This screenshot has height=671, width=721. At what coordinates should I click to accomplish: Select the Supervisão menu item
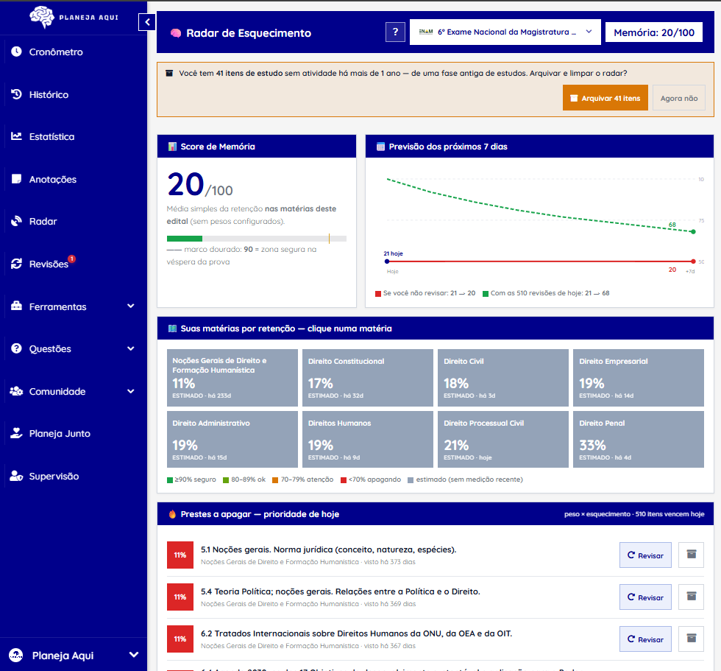(x=74, y=476)
